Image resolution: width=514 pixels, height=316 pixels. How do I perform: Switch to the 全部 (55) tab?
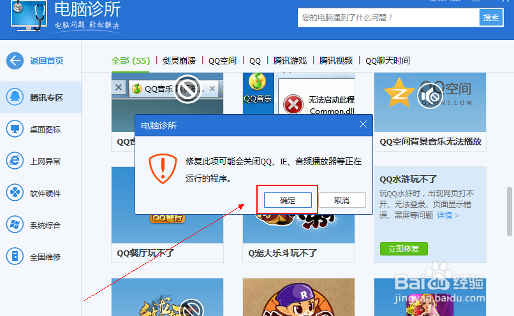131,61
